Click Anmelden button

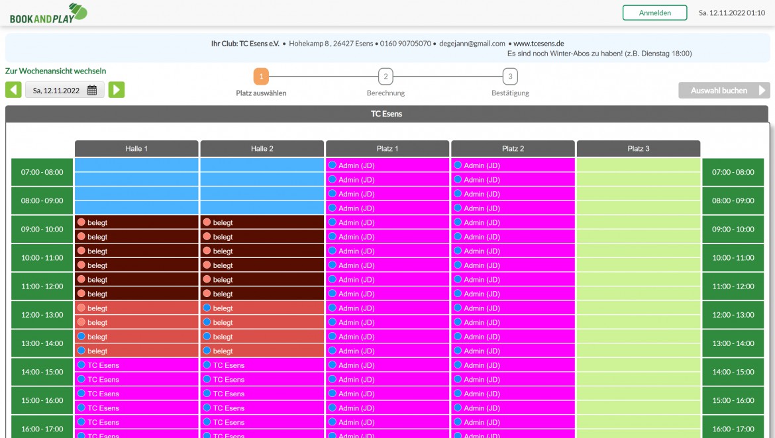tap(654, 13)
